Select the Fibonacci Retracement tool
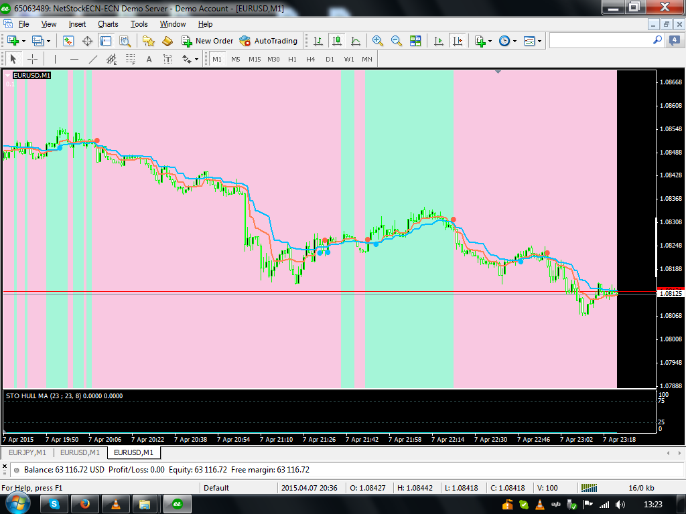Screen dimensions: 686x514 (131, 59)
